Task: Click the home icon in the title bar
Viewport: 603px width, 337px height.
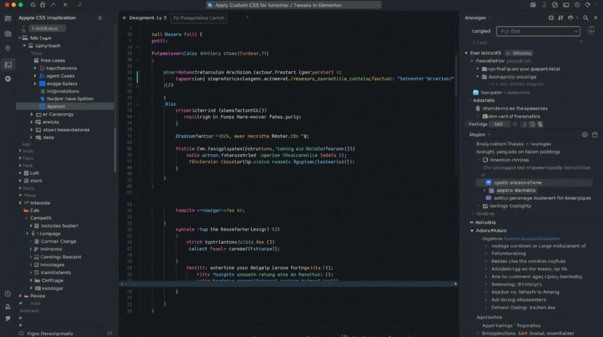Action: click(x=33, y=5)
